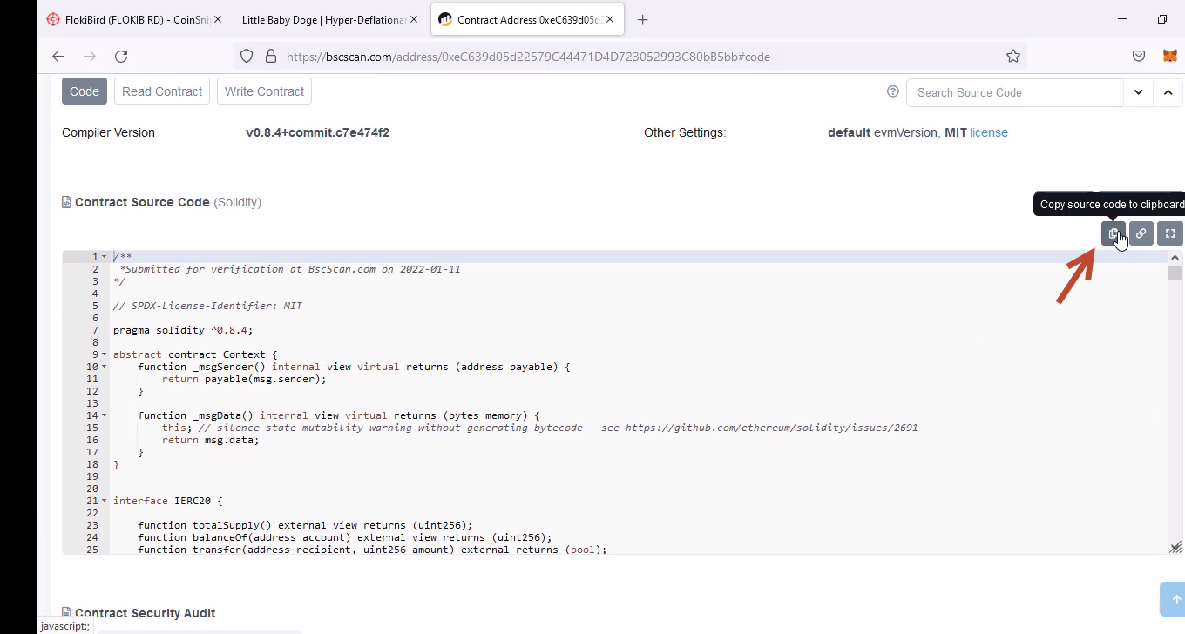
Task: Collapse the _msgData function block
Action: point(105,415)
